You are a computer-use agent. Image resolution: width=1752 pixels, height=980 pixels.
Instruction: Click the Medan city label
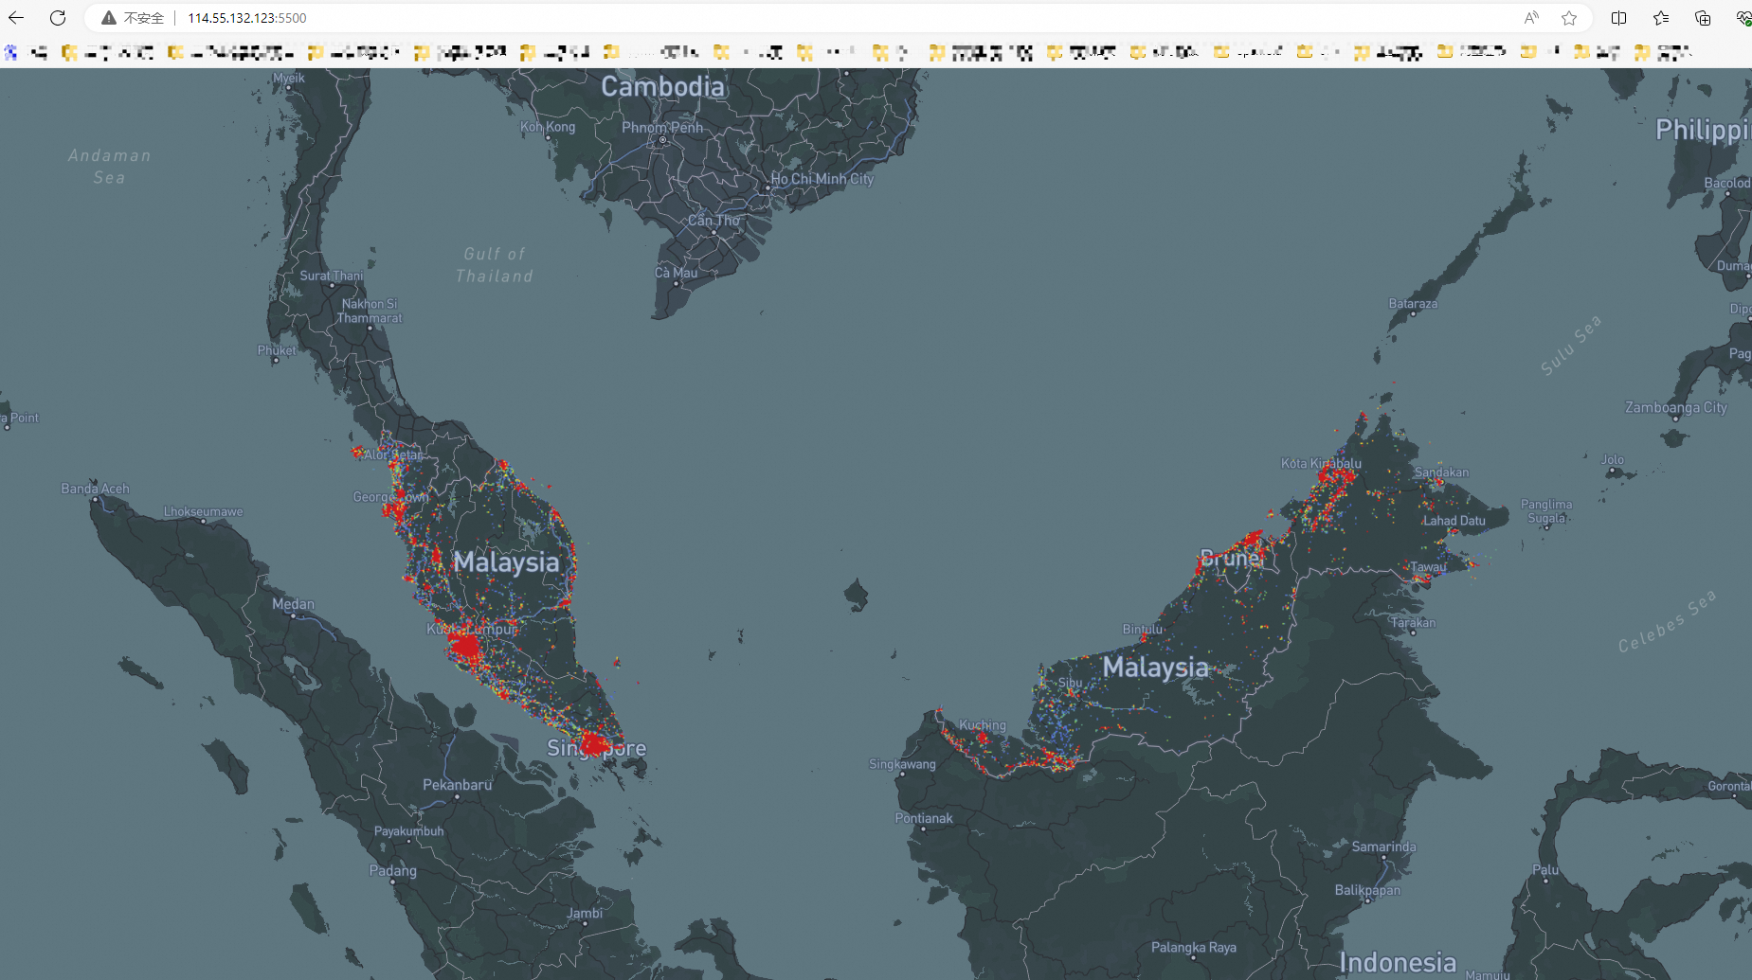(x=293, y=604)
